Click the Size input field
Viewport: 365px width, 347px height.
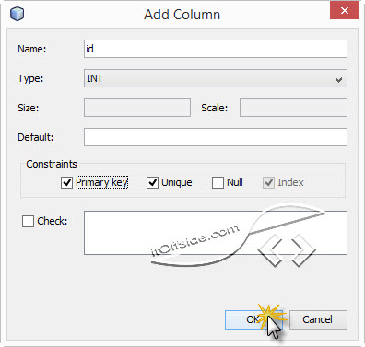[137, 108]
